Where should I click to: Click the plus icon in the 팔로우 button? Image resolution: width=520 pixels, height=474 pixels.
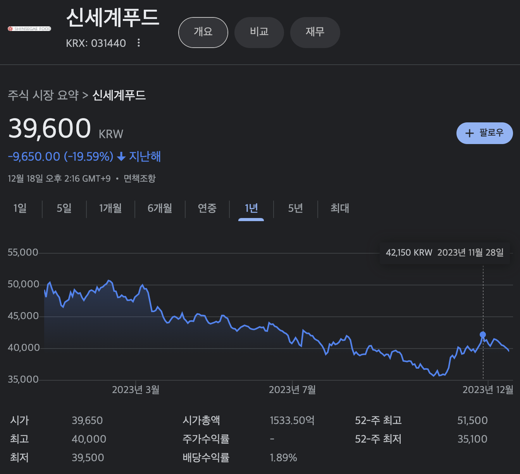pyautogui.click(x=470, y=133)
